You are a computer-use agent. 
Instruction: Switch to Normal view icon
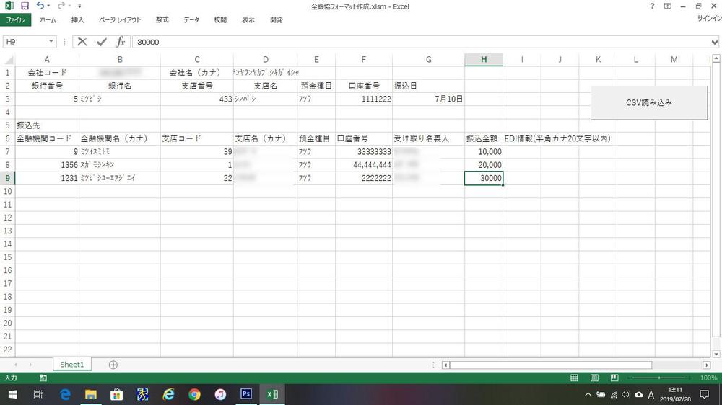point(574,378)
